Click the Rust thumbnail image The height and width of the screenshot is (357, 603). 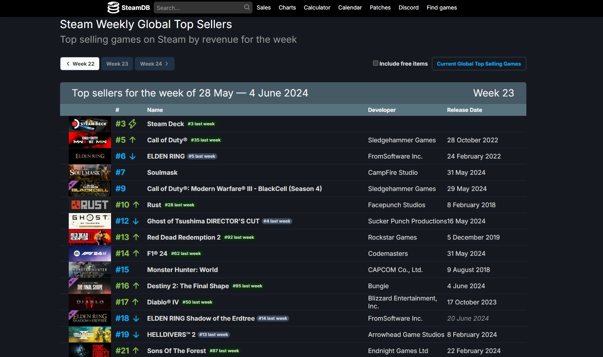coord(90,205)
